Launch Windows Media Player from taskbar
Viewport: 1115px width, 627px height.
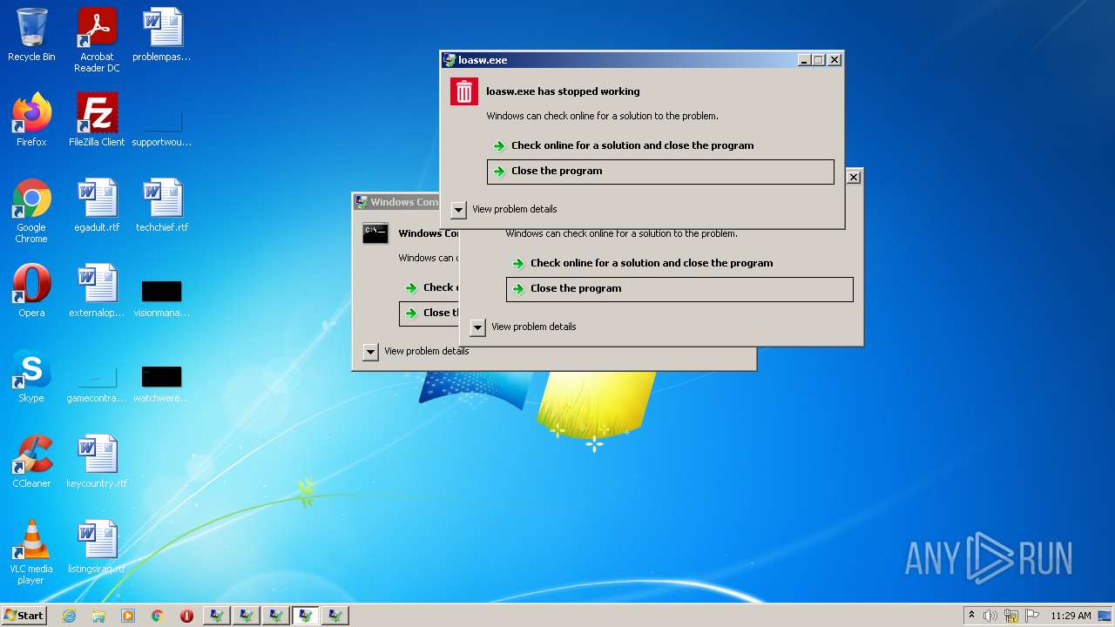(128, 616)
